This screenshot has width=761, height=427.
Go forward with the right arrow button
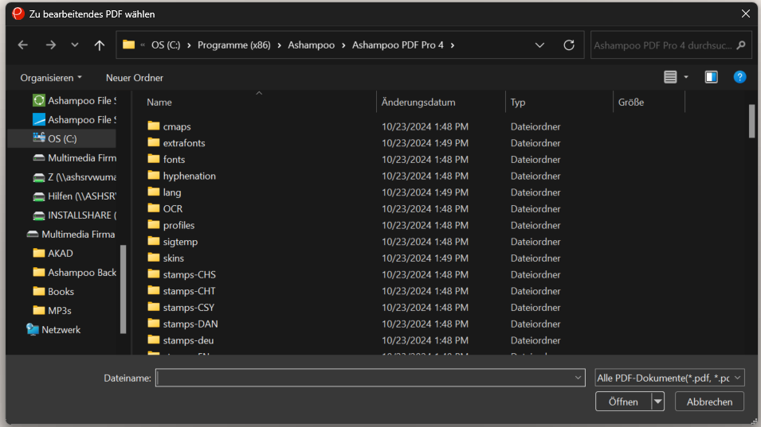[x=50, y=45]
